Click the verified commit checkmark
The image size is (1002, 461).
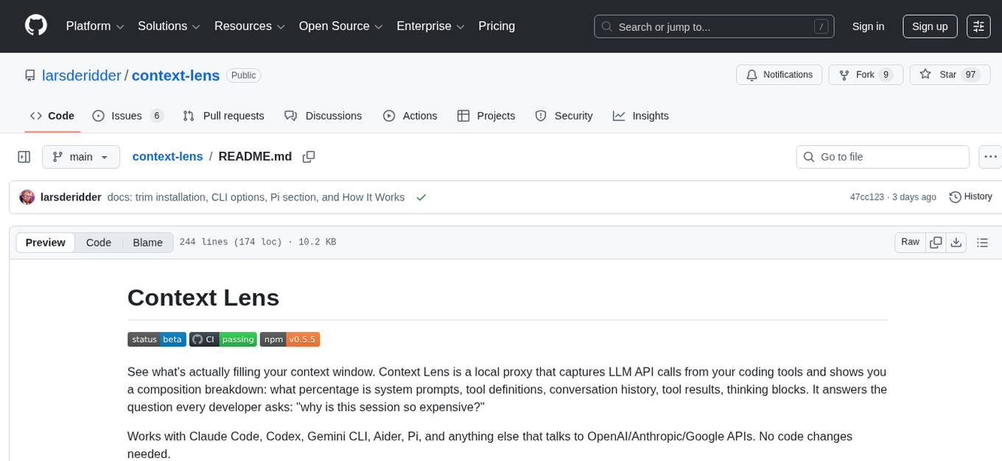click(x=421, y=197)
